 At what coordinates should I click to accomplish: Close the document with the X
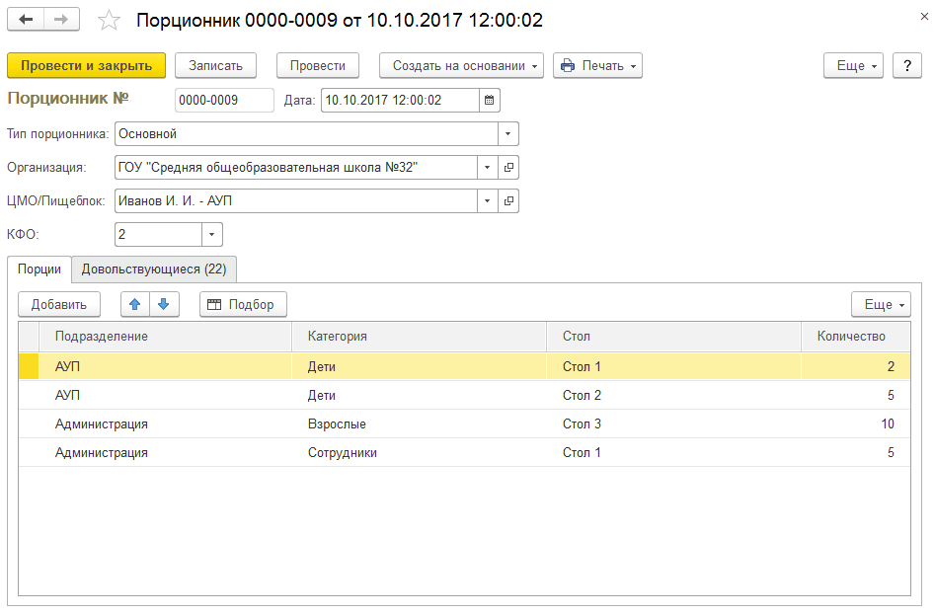(924, 17)
